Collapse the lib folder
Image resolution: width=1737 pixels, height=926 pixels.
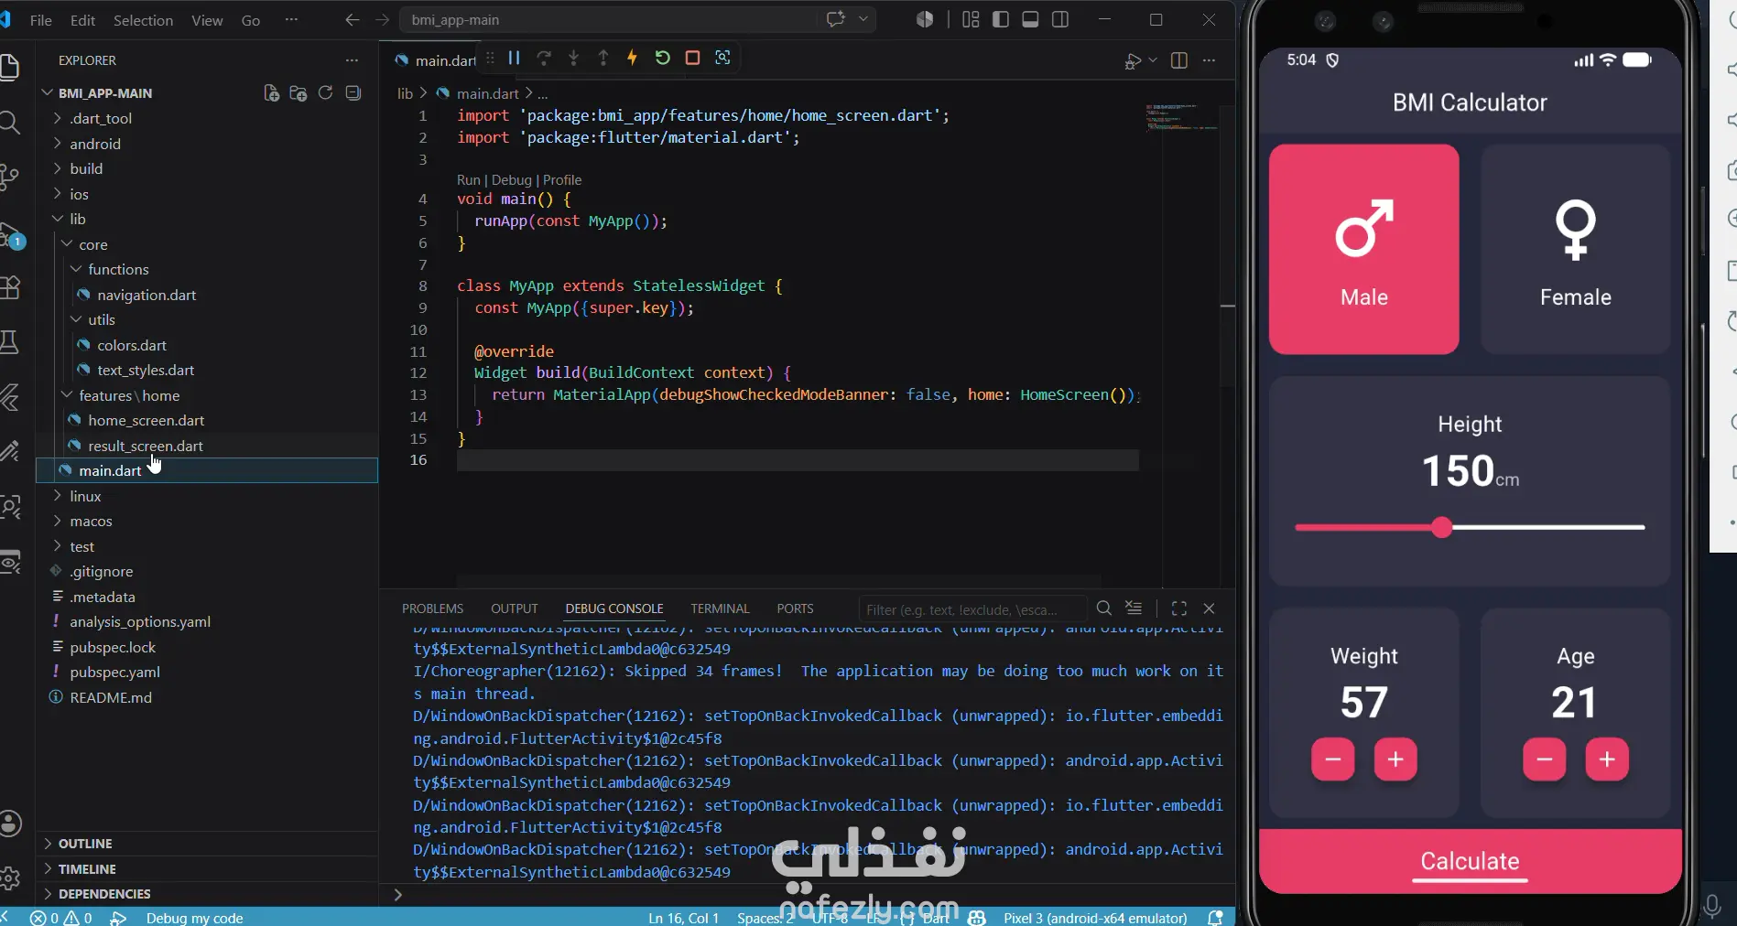point(78,219)
